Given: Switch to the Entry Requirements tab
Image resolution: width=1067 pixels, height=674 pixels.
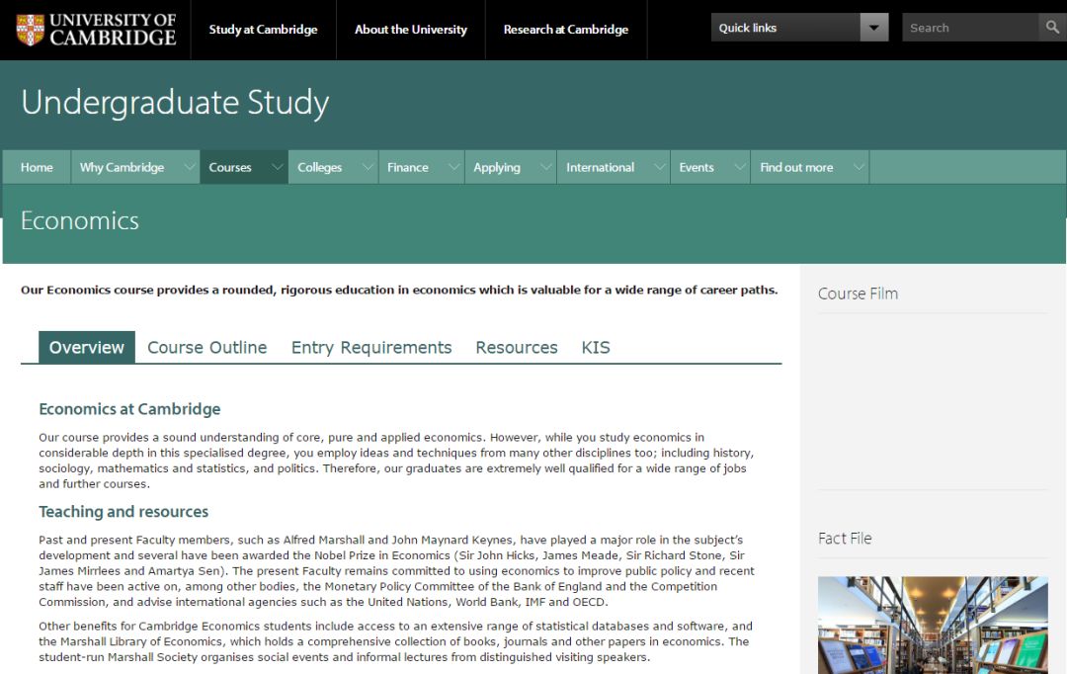Looking at the screenshot, I should [371, 347].
